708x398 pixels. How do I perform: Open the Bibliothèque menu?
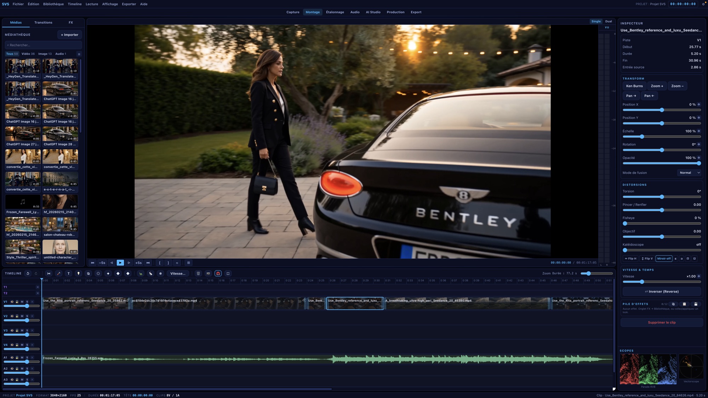tap(53, 4)
